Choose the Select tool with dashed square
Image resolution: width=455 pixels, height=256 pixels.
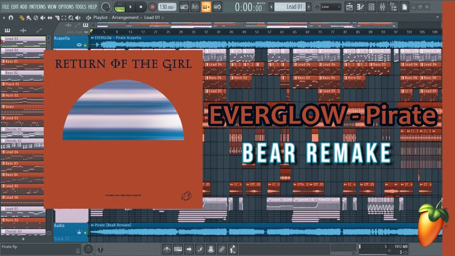[64, 17]
